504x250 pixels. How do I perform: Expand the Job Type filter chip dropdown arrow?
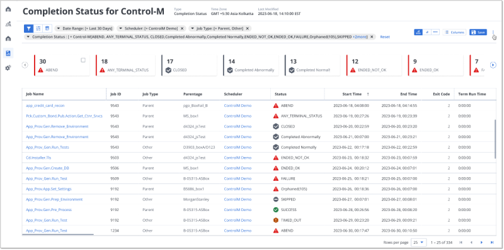(192, 28)
